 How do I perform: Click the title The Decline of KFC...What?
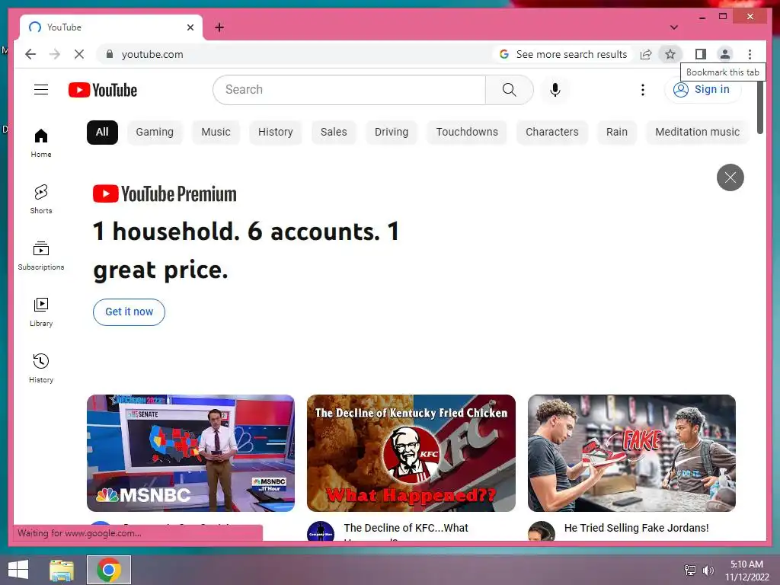406,528
